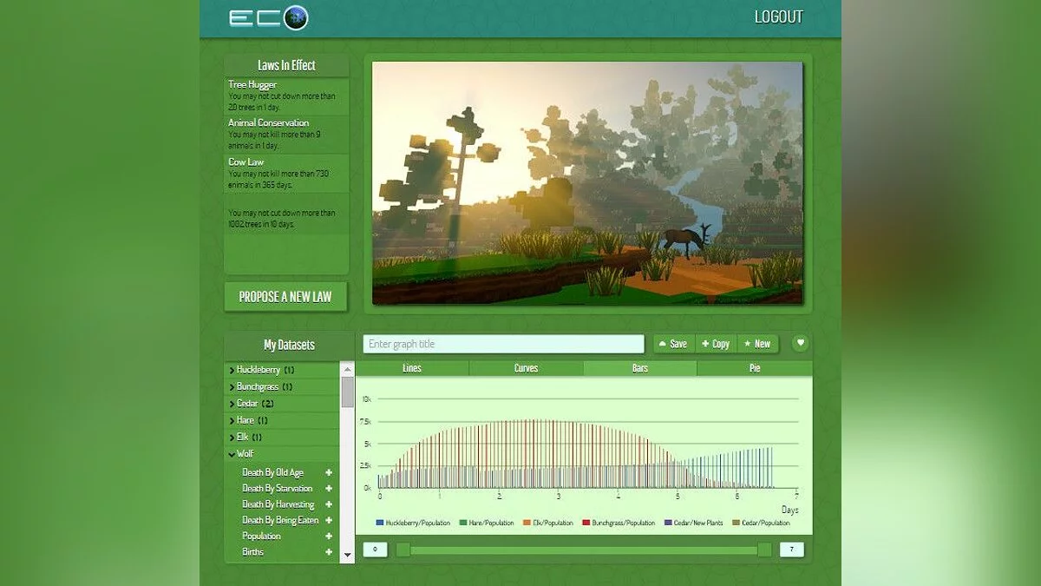The height and width of the screenshot is (586, 1041).
Task: Click the datasets list scrollbar thumb
Action: click(347, 392)
